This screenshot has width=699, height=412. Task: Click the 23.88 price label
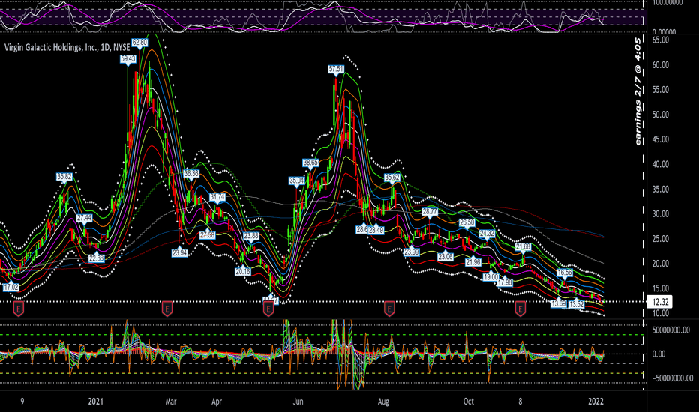click(251, 236)
